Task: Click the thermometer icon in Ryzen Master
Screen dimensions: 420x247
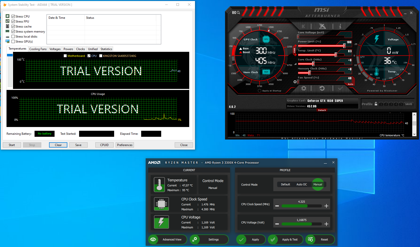Action: (x=159, y=185)
